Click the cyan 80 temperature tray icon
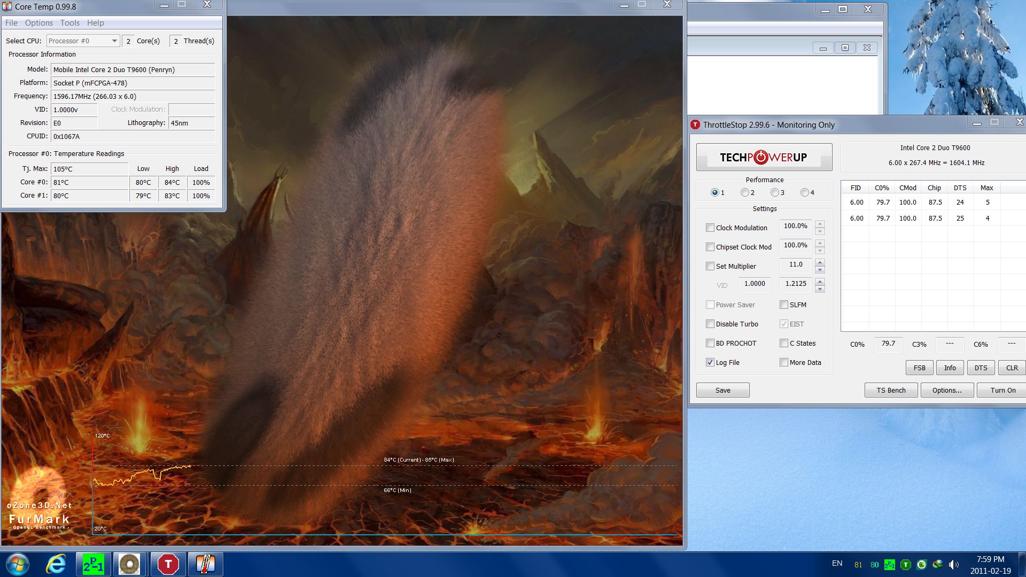The height and width of the screenshot is (577, 1026). [x=874, y=565]
